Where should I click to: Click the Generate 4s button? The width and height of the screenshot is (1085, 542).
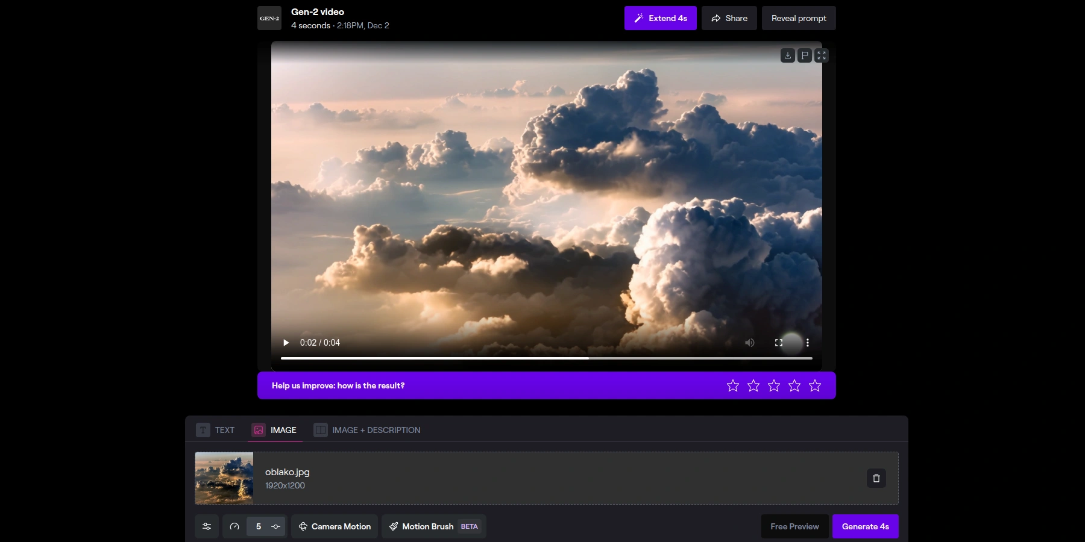[865, 526]
